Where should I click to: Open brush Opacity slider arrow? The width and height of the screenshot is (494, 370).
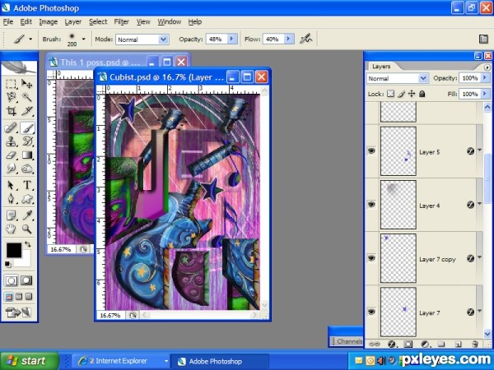[231, 39]
